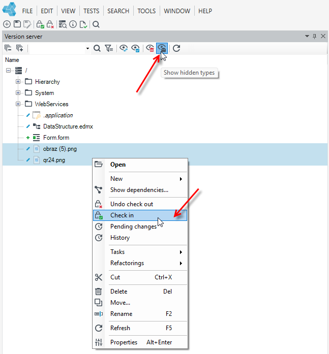Select Form.form in the tree

tap(56, 138)
